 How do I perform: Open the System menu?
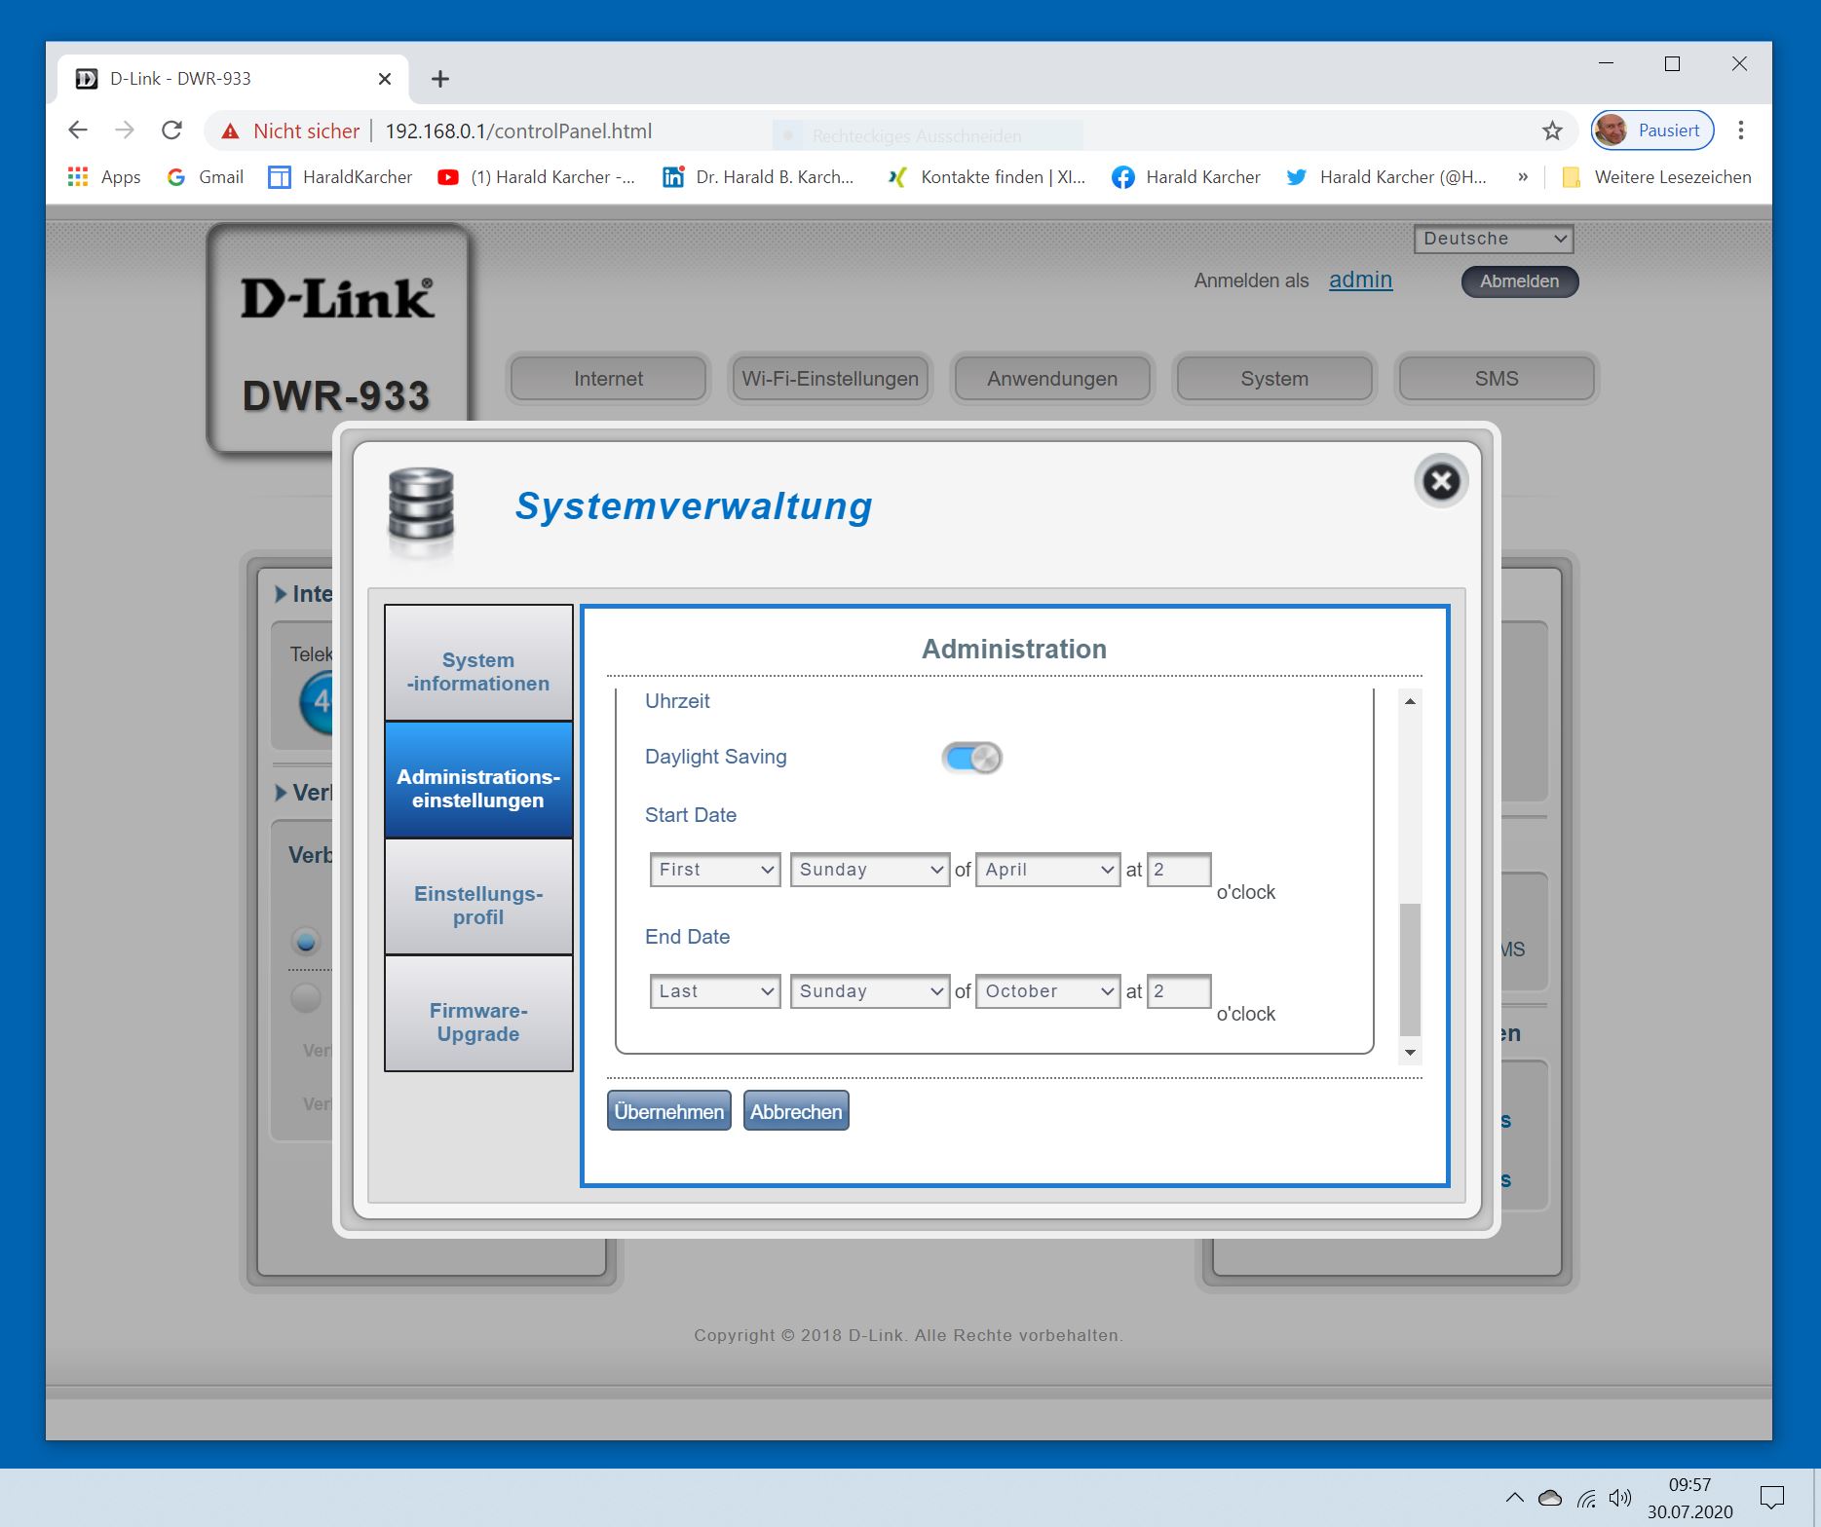click(x=1274, y=379)
